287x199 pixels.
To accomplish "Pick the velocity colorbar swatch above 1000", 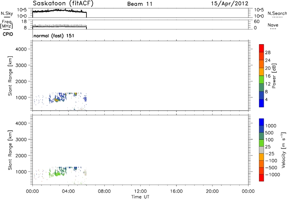I will tap(262, 122).
